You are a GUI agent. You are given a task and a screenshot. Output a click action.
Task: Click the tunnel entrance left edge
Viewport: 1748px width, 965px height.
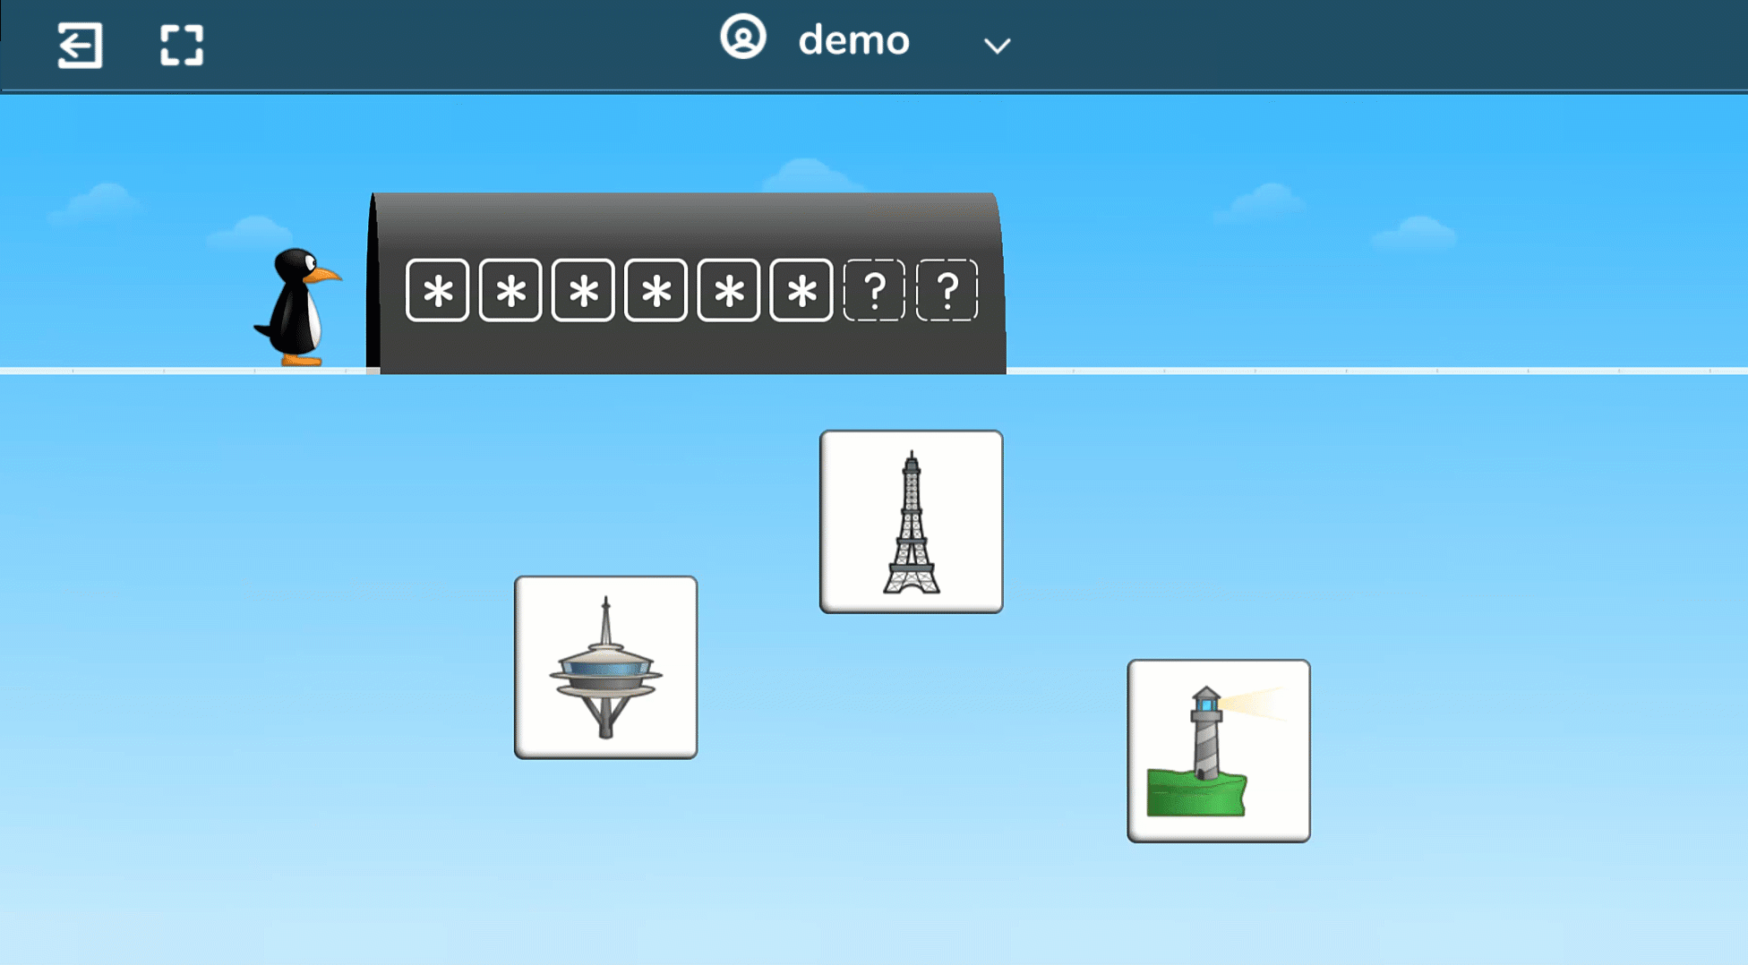click(x=373, y=286)
